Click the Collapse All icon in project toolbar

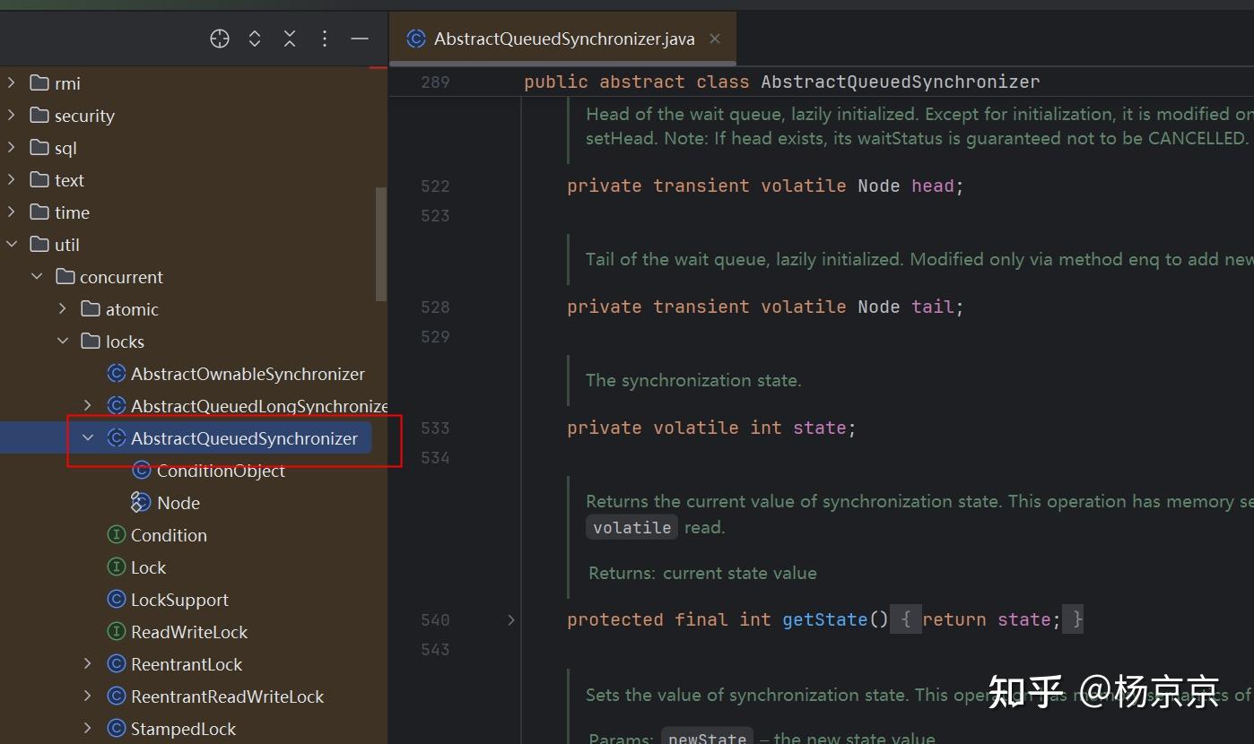click(290, 39)
